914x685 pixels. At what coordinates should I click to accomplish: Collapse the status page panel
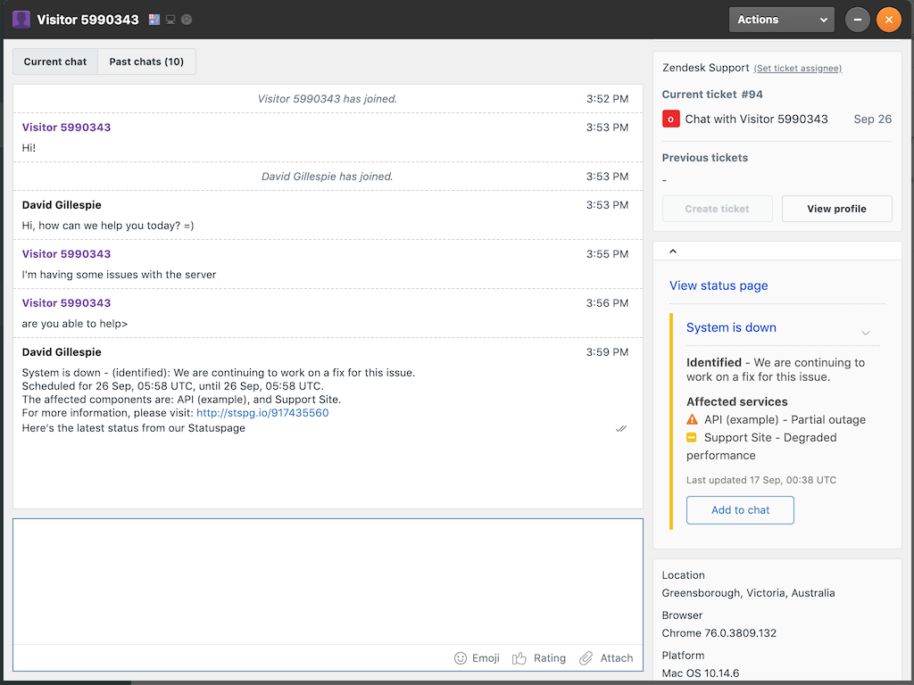[673, 252]
